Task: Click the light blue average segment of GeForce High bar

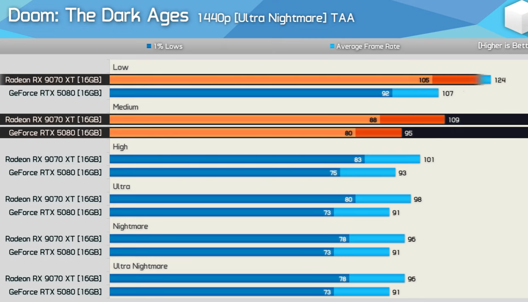Action: click(368, 172)
